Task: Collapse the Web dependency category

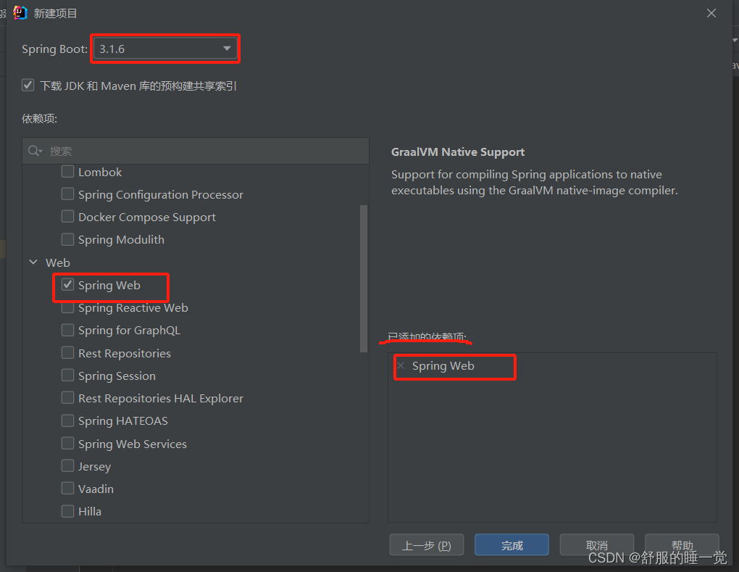Action: coord(33,262)
